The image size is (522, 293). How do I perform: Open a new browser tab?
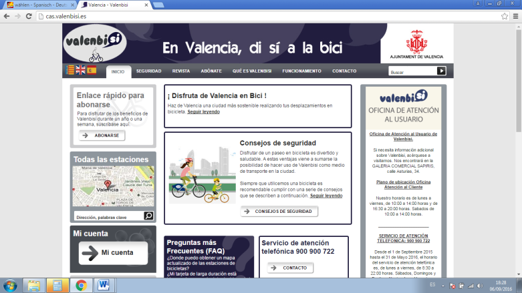158,5
